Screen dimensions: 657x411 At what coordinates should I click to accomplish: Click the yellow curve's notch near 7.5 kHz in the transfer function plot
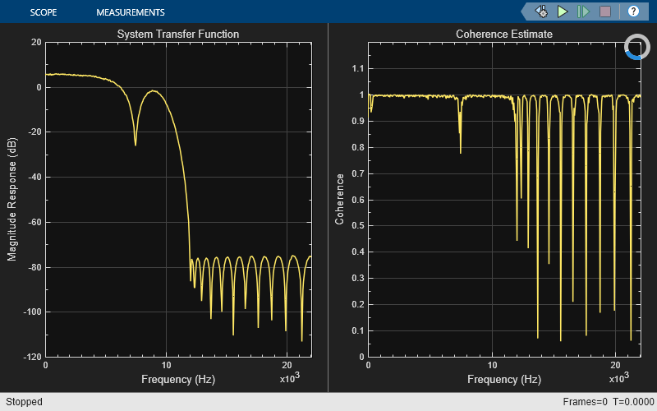[136, 142]
